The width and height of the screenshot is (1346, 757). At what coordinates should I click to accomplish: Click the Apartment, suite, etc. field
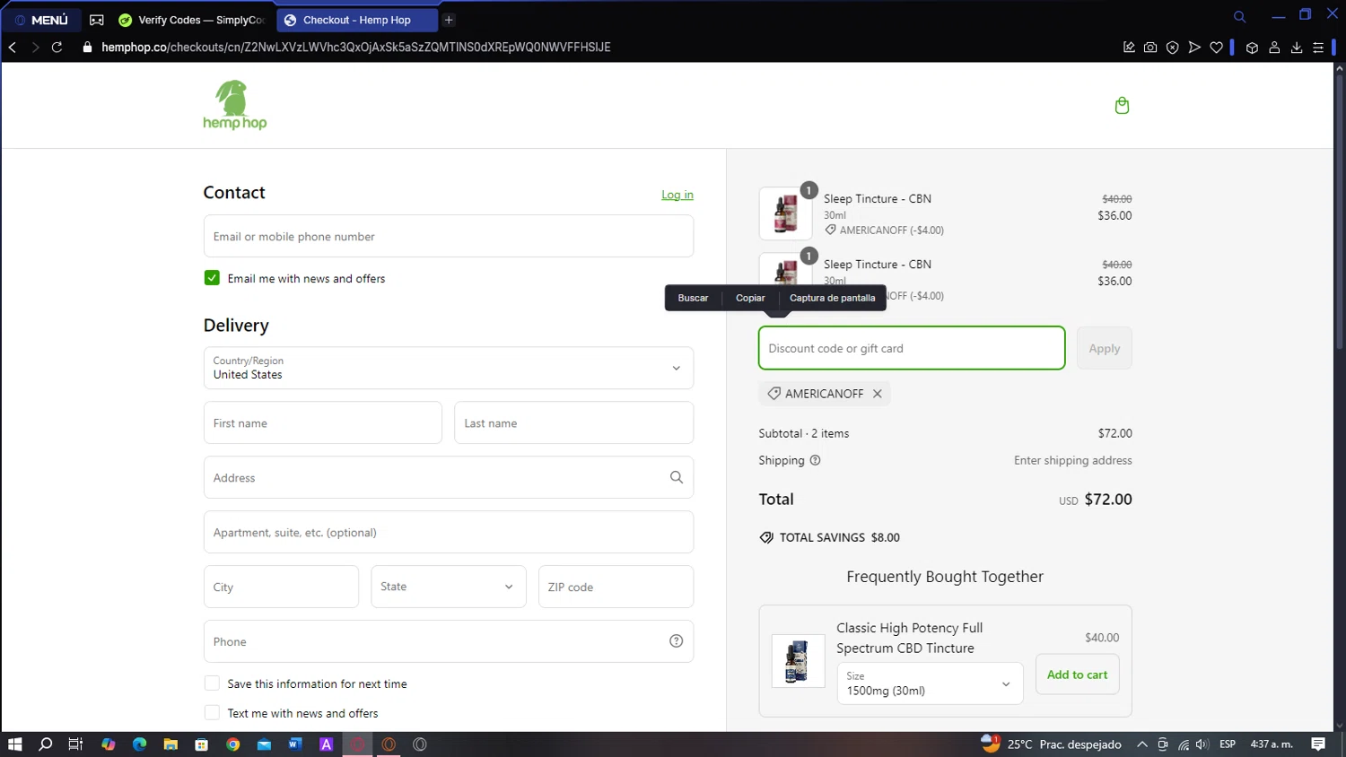pyautogui.click(x=449, y=532)
